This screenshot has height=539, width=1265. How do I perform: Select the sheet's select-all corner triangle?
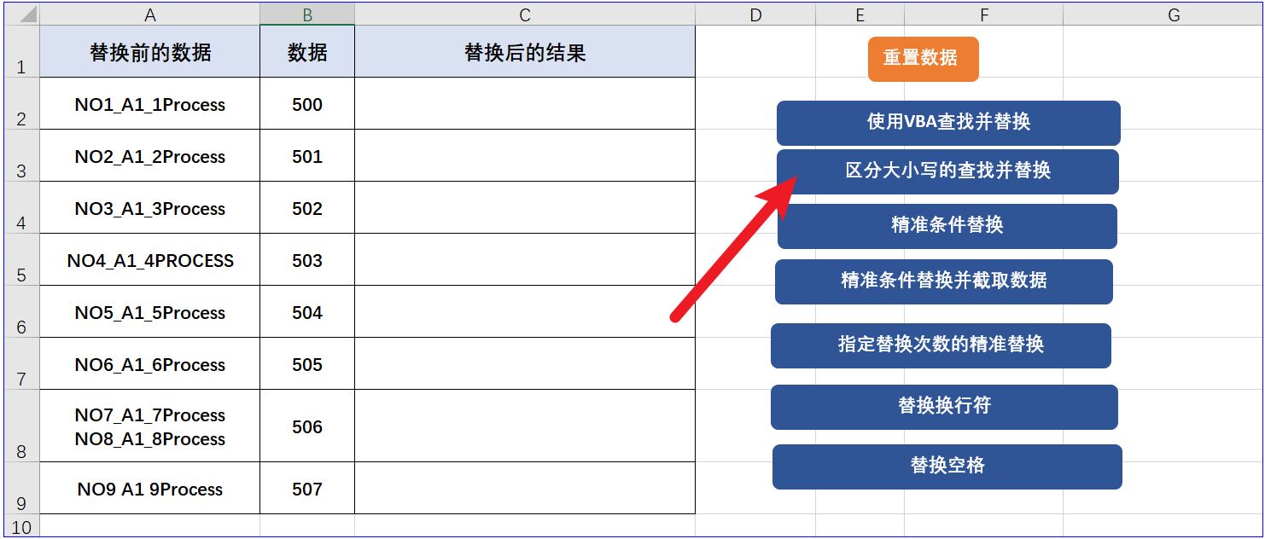tap(21, 14)
